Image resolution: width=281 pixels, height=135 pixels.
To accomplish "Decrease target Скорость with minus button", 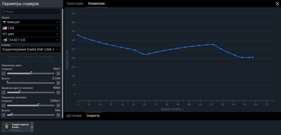I will pos(4,73).
